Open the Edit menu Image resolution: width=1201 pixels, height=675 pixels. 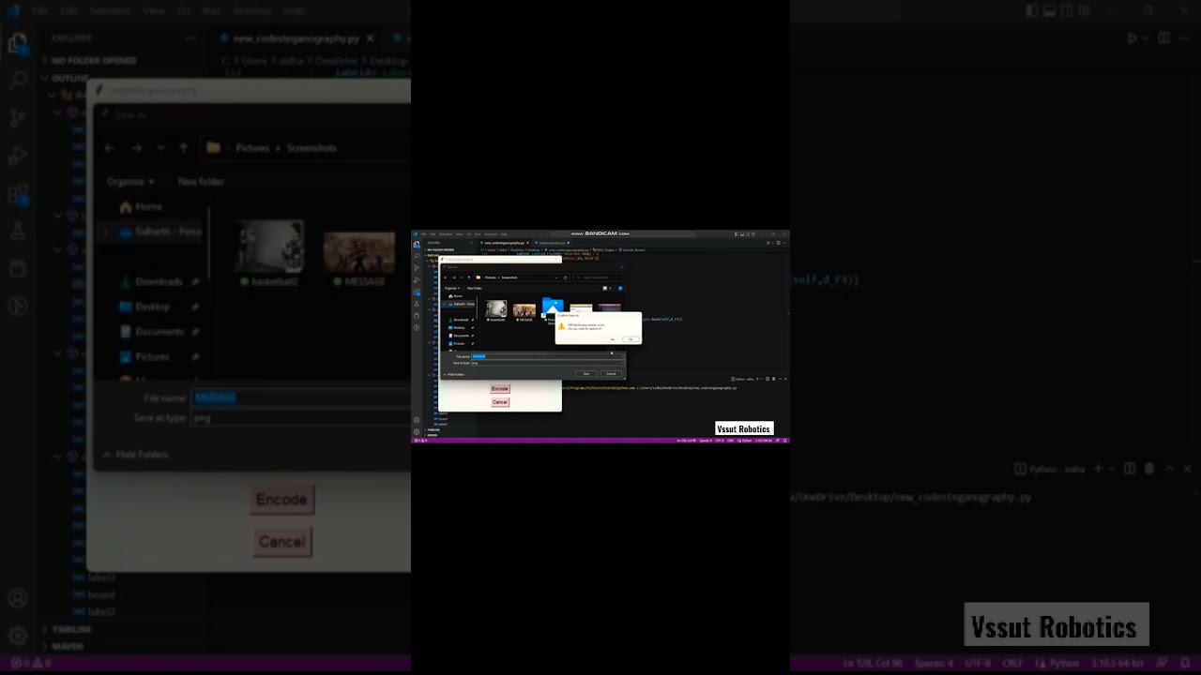433,234
